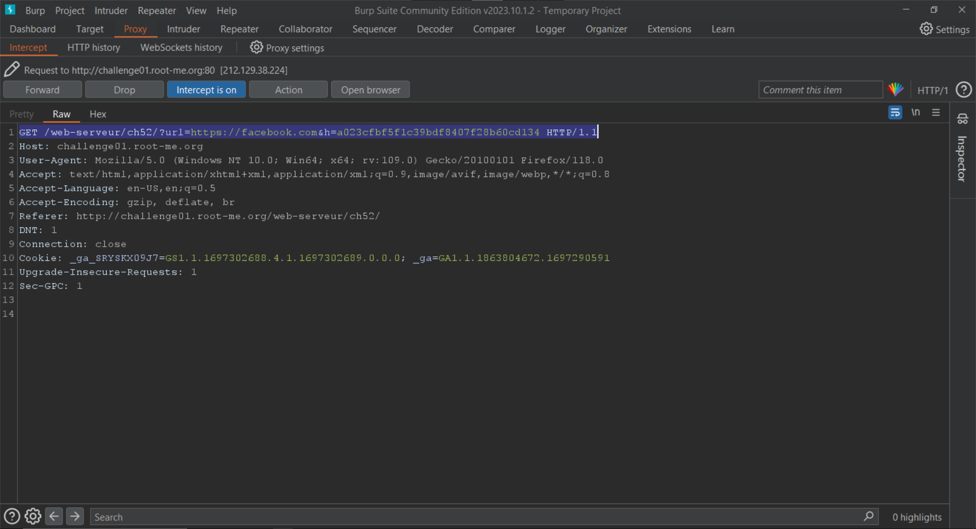Open the Settings gear at top right
The image size is (976, 529).
tap(926, 29)
